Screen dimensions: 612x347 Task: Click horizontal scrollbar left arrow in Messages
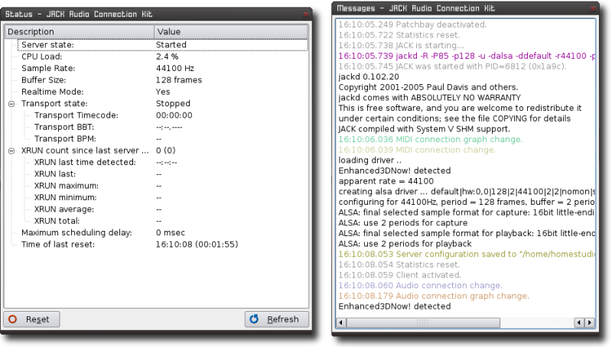point(341,323)
